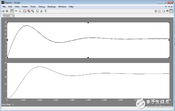This screenshot has height=111, width=175.
Task: Select the Zoom X-axis tool
Action: click(x=16, y=11)
